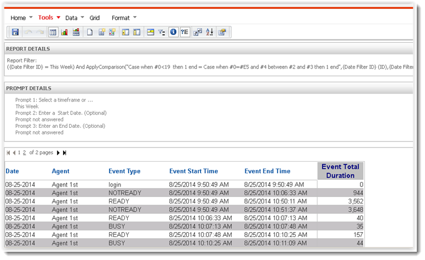Jump to the last page arrow
The height and width of the screenshot is (260, 425).
65,152
